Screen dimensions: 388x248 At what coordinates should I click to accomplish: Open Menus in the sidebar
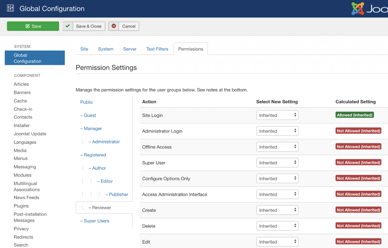coord(21,158)
